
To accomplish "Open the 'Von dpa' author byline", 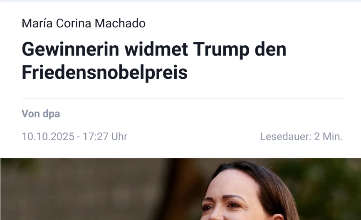I will (x=41, y=114).
